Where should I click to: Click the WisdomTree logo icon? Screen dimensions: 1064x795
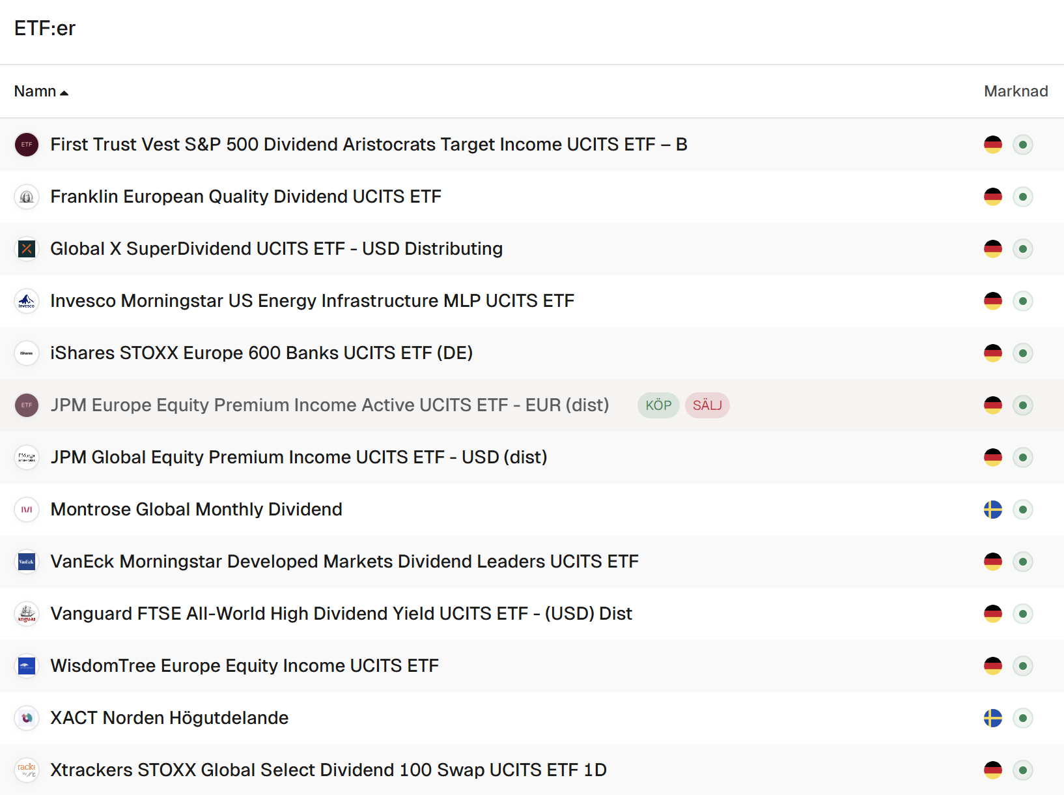[x=27, y=666]
